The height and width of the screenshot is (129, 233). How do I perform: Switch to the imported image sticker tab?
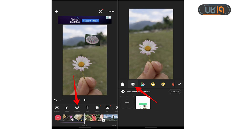pyautogui.click(x=133, y=84)
